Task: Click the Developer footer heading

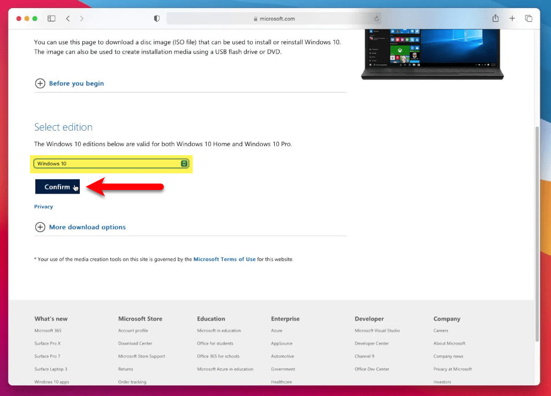Action: [369, 319]
